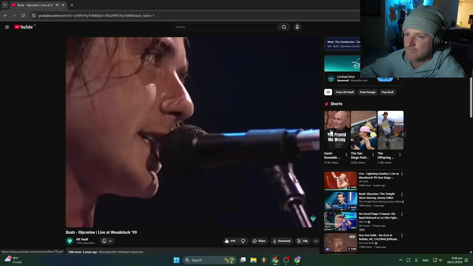Open Bush Glycerine Tonight Show title
Viewport: 473px width, 266px height.
pyautogui.click(x=377, y=196)
